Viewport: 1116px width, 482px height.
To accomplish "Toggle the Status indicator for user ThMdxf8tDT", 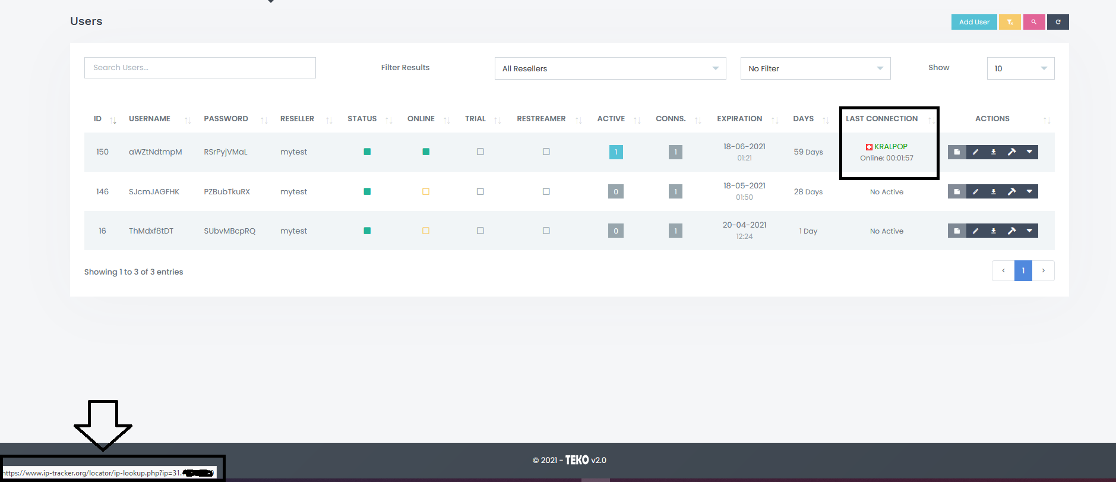I will (x=367, y=231).
